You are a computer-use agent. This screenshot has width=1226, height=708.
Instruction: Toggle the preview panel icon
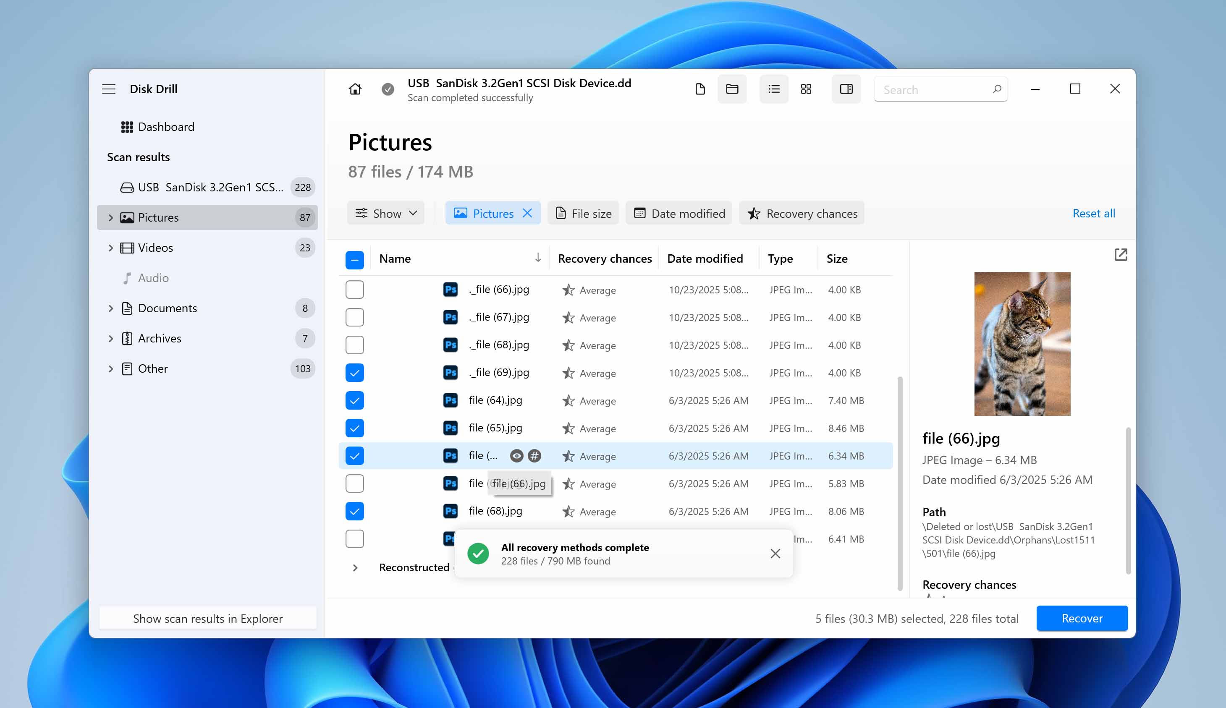pos(846,89)
